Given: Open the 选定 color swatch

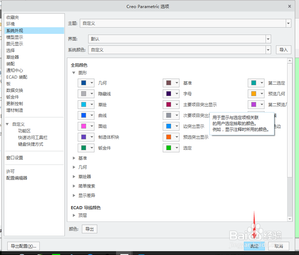Looking at the screenshot, I should click(x=171, y=148).
